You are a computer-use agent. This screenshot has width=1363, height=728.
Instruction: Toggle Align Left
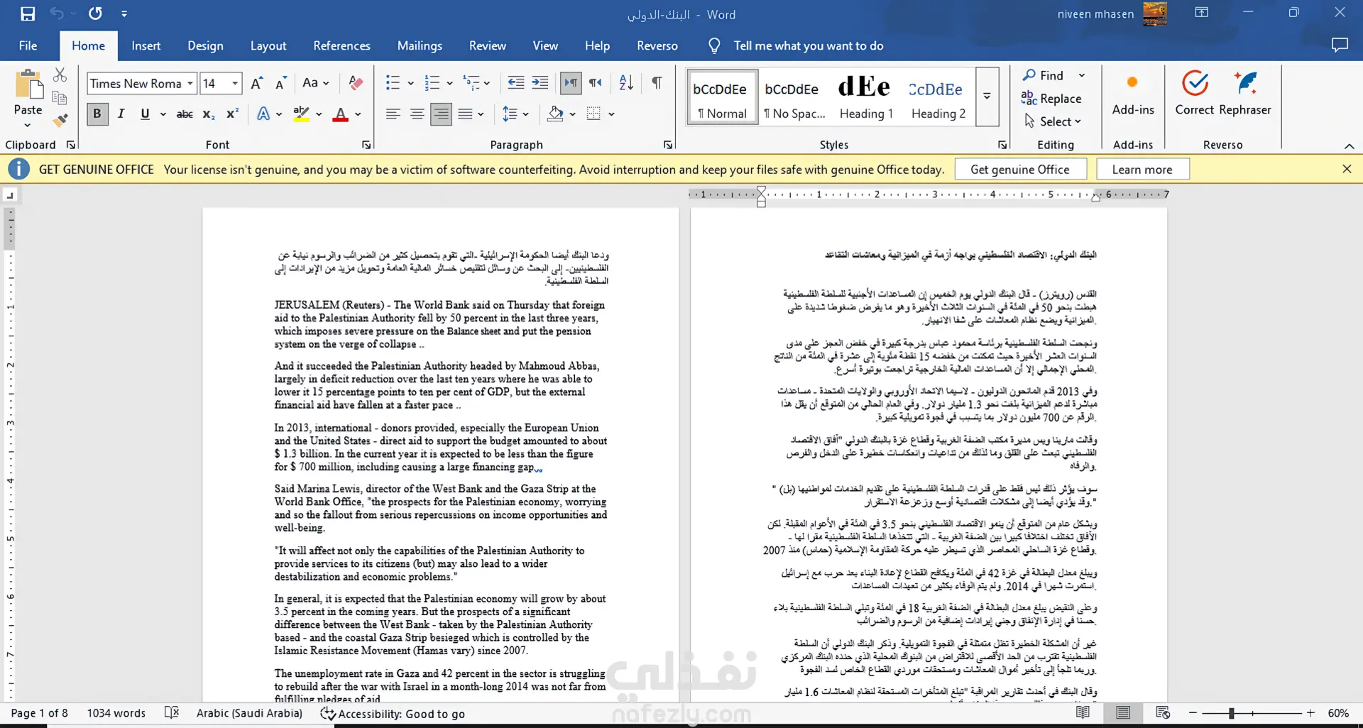(393, 114)
